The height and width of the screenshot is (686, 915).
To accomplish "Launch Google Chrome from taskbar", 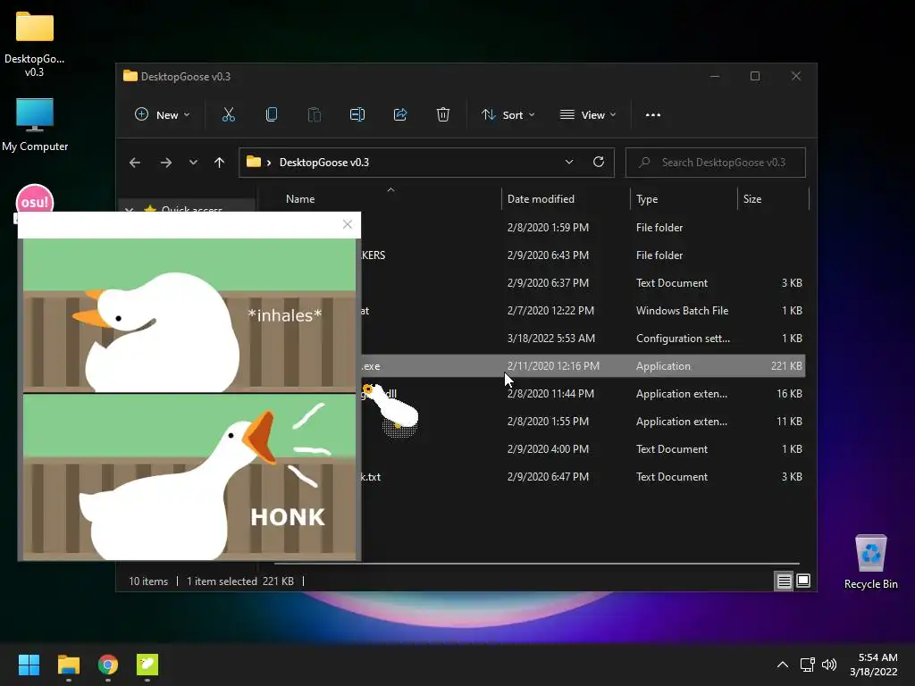I will click(x=108, y=665).
